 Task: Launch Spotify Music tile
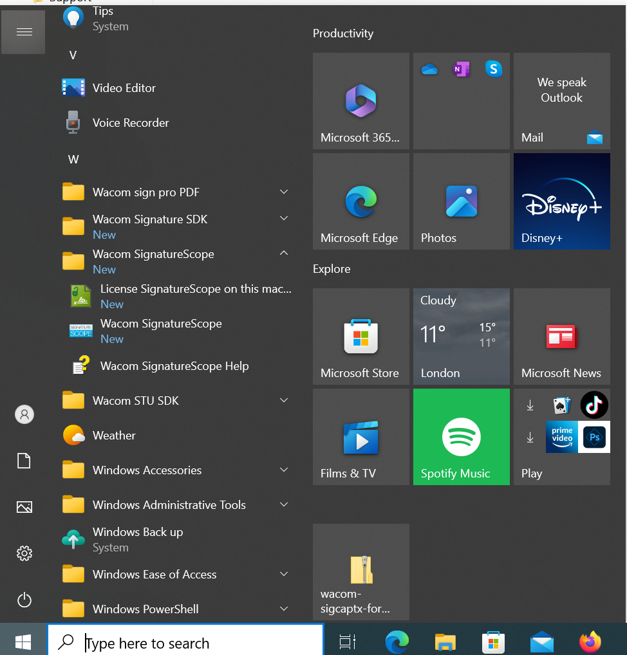coord(462,437)
